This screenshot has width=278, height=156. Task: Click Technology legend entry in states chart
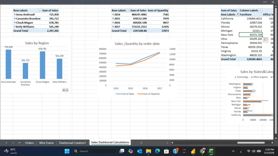click(x=241, y=77)
